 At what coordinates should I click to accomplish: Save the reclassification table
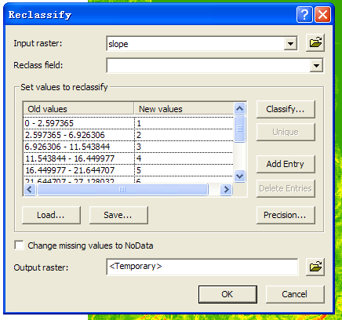point(118,215)
